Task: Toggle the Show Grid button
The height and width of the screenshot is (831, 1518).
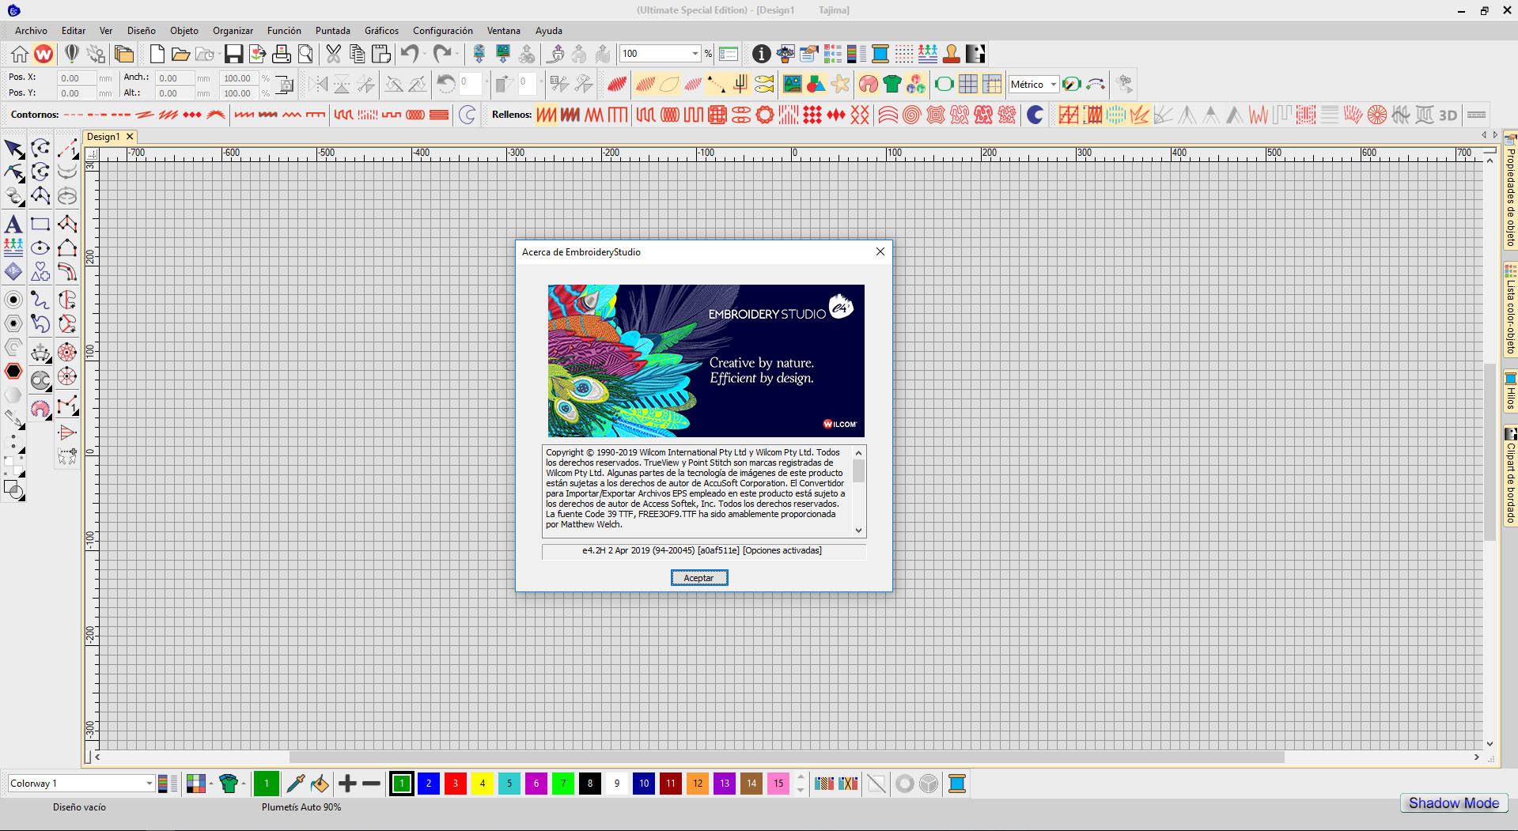Action: point(967,84)
